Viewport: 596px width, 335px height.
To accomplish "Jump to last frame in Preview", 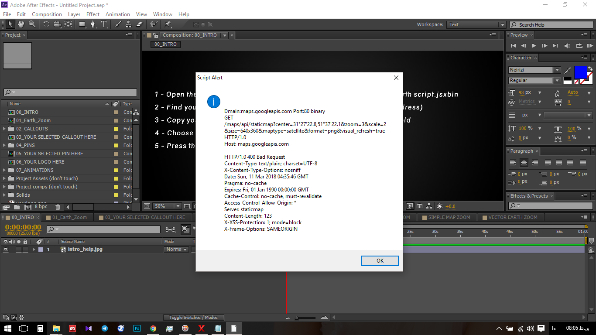I will pyautogui.click(x=555, y=45).
